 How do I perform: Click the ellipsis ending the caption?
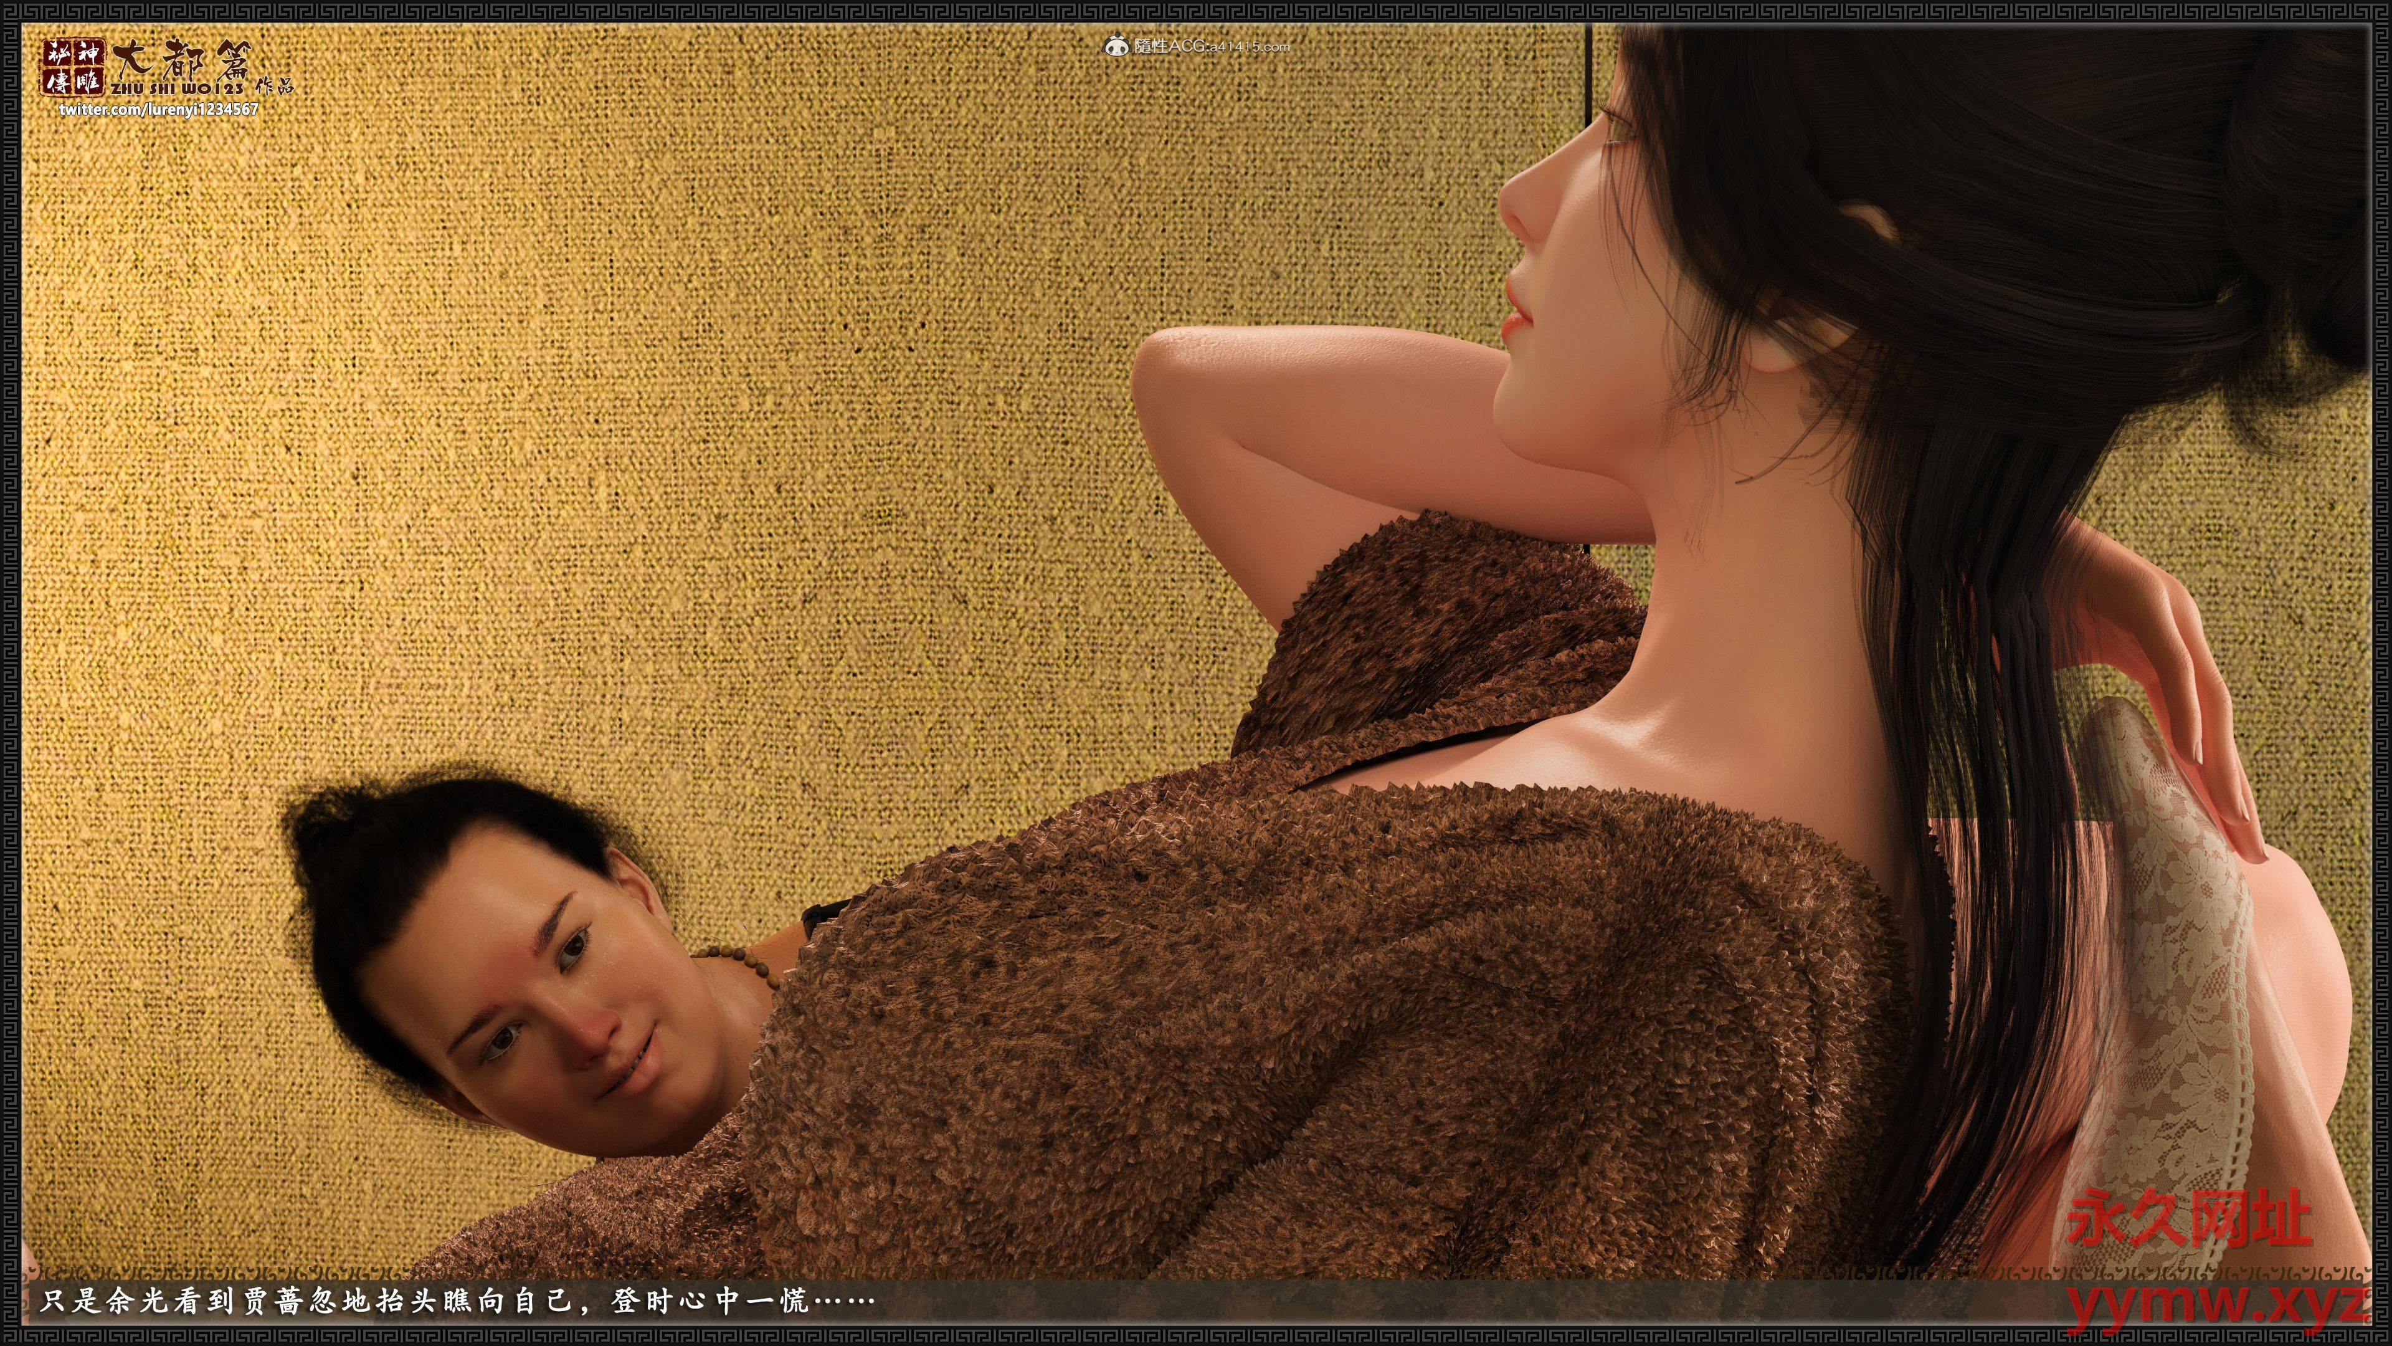click(843, 1301)
